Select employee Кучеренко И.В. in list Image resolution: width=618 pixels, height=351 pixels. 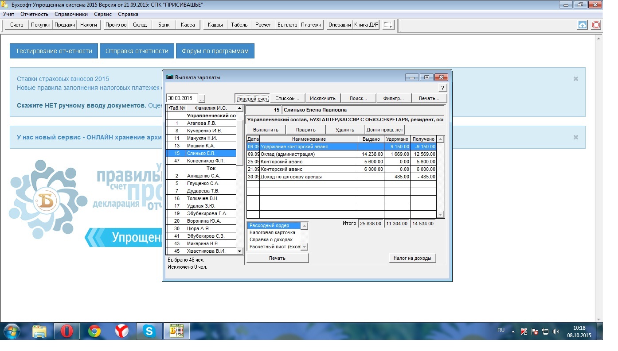pyautogui.click(x=204, y=131)
